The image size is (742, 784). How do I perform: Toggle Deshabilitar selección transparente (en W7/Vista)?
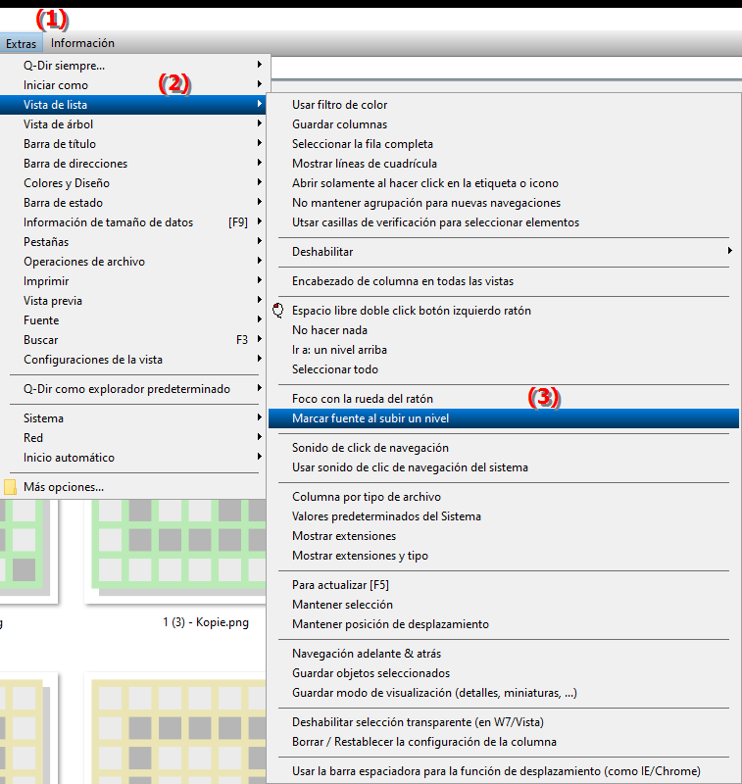coord(504,722)
